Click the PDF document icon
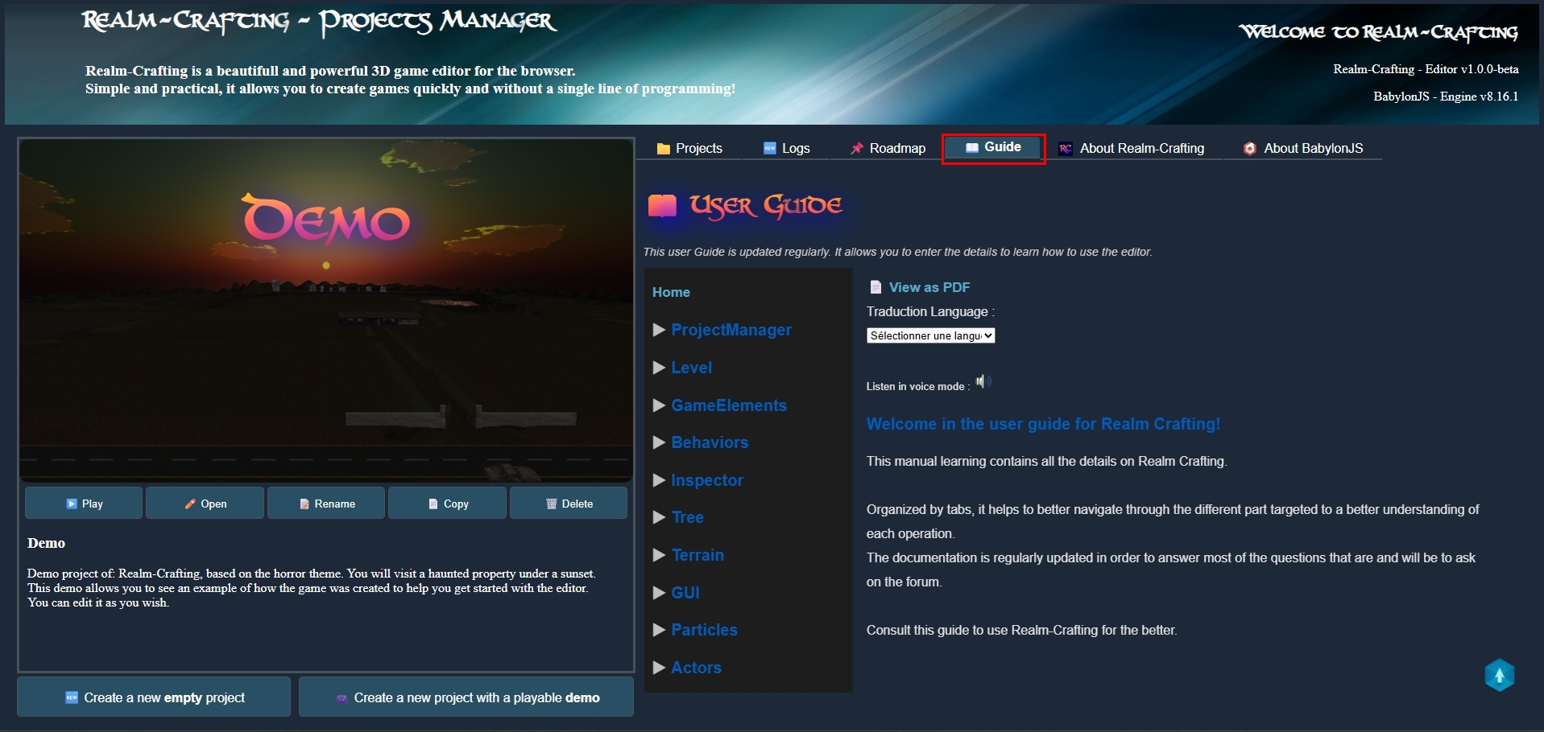The image size is (1544, 732). click(875, 287)
